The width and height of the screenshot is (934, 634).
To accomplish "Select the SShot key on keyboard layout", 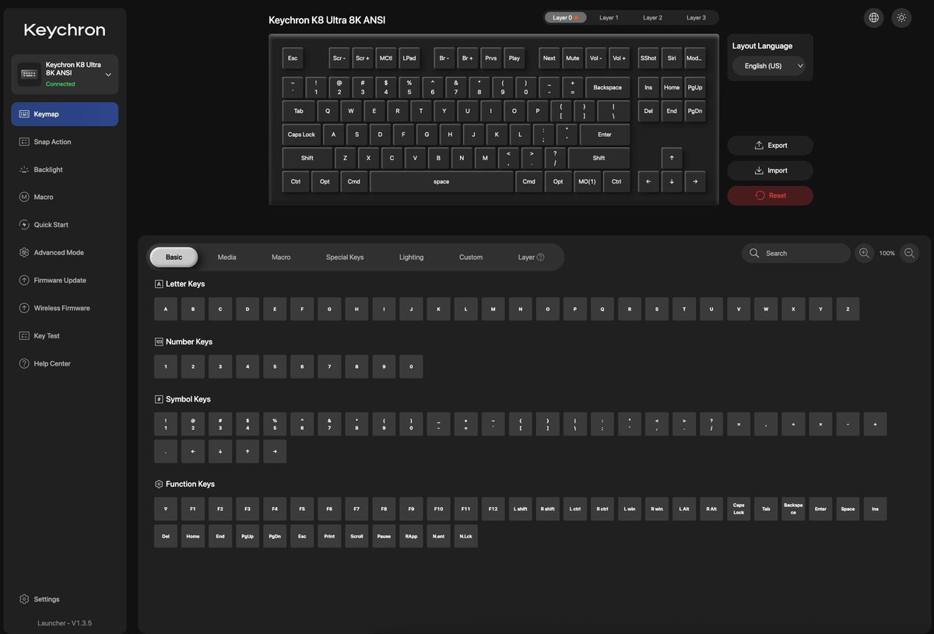I will click(648, 58).
